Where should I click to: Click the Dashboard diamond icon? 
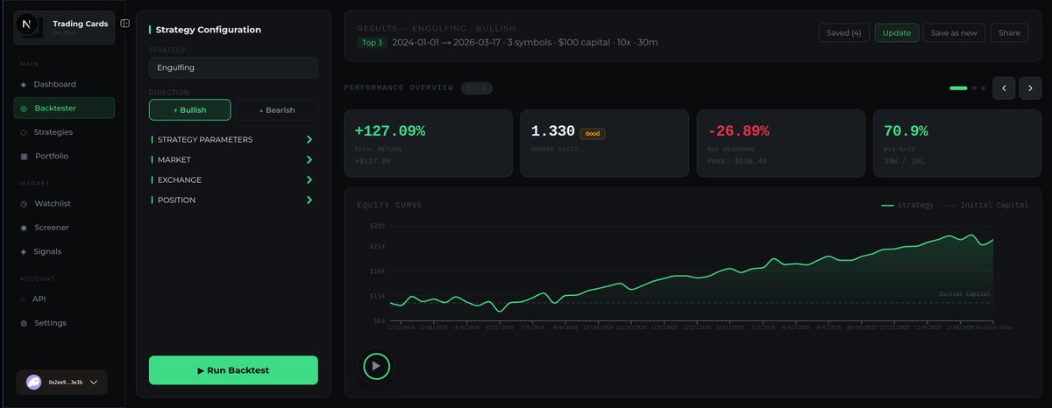pos(24,85)
